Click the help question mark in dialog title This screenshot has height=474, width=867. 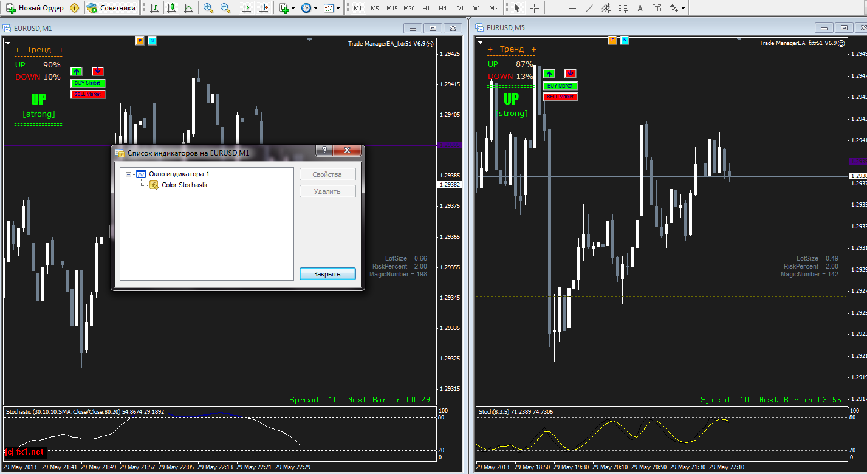[324, 151]
